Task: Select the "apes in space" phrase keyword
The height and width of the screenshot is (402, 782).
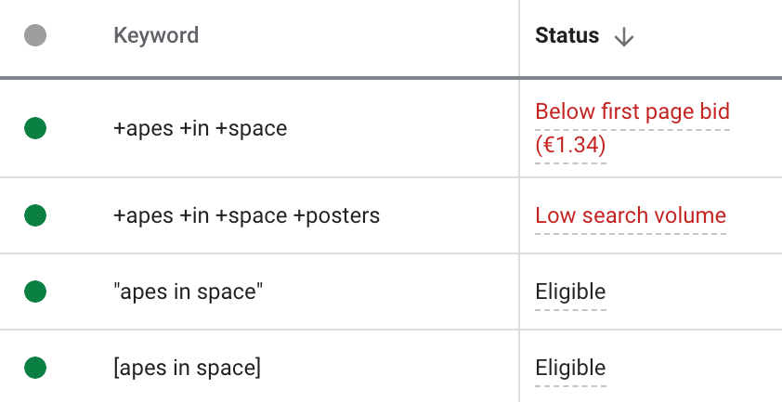Action: click(x=189, y=292)
